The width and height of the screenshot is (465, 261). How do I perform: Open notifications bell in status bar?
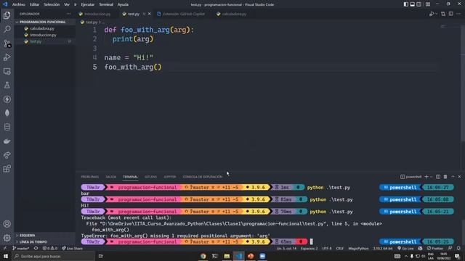tap(458, 249)
